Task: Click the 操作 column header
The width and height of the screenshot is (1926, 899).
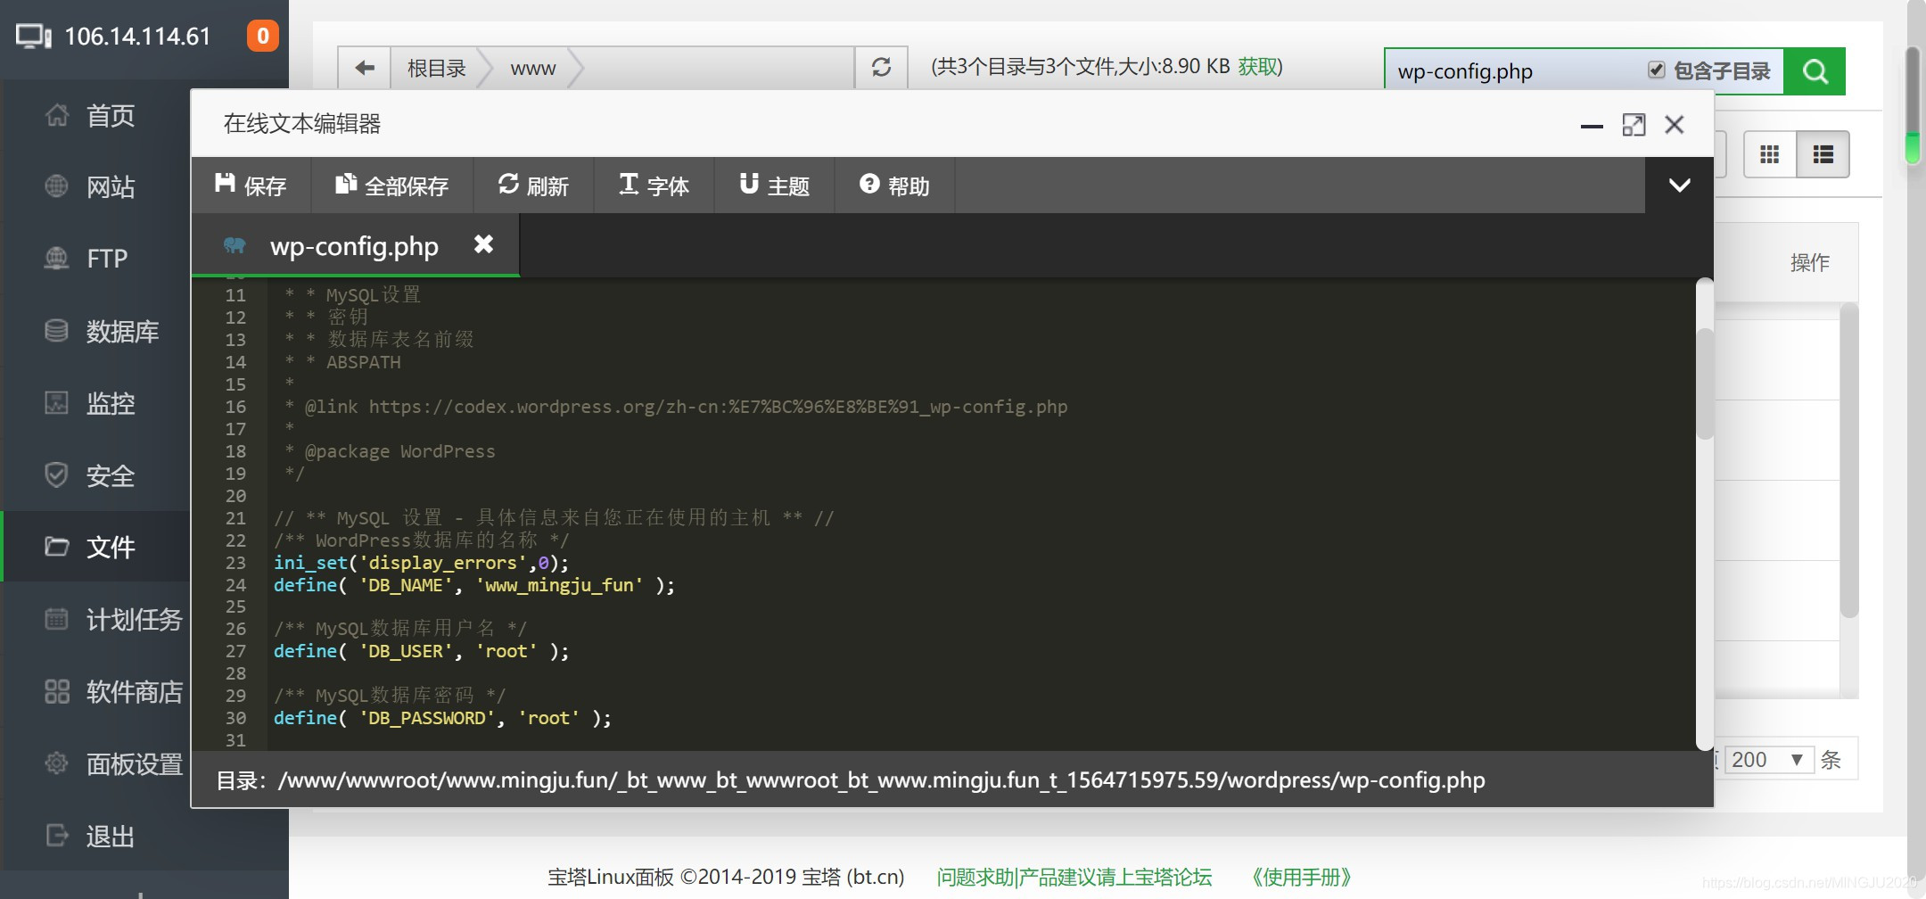Action: [x=1809, y=262]
